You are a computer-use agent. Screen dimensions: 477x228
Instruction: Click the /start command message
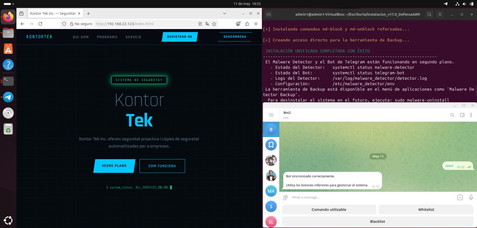[x=449, y=166]
